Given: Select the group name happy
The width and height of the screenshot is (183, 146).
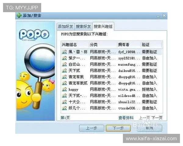Looking at the screenshot, I should [x=74, y=89].
